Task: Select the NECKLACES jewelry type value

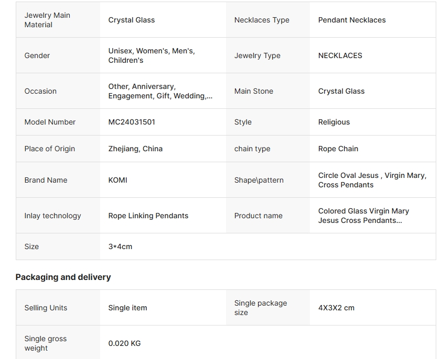Action: click(340, 55)
